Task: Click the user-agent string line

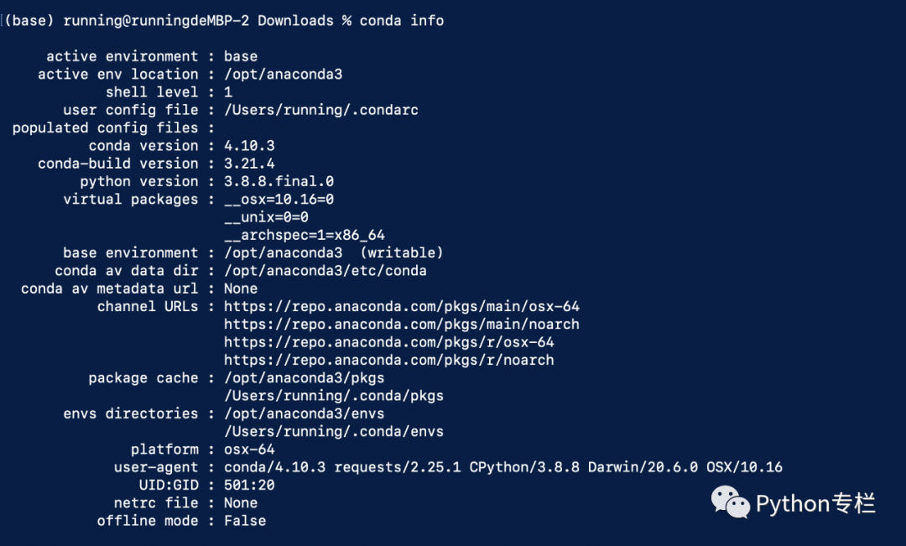Action: pos(502,467)
